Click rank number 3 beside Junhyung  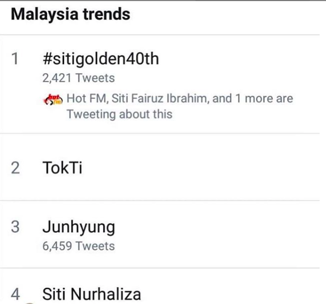(15, 227)
